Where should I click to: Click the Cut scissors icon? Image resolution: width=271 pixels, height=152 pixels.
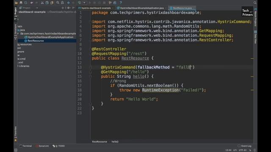[x=42, y=3]
